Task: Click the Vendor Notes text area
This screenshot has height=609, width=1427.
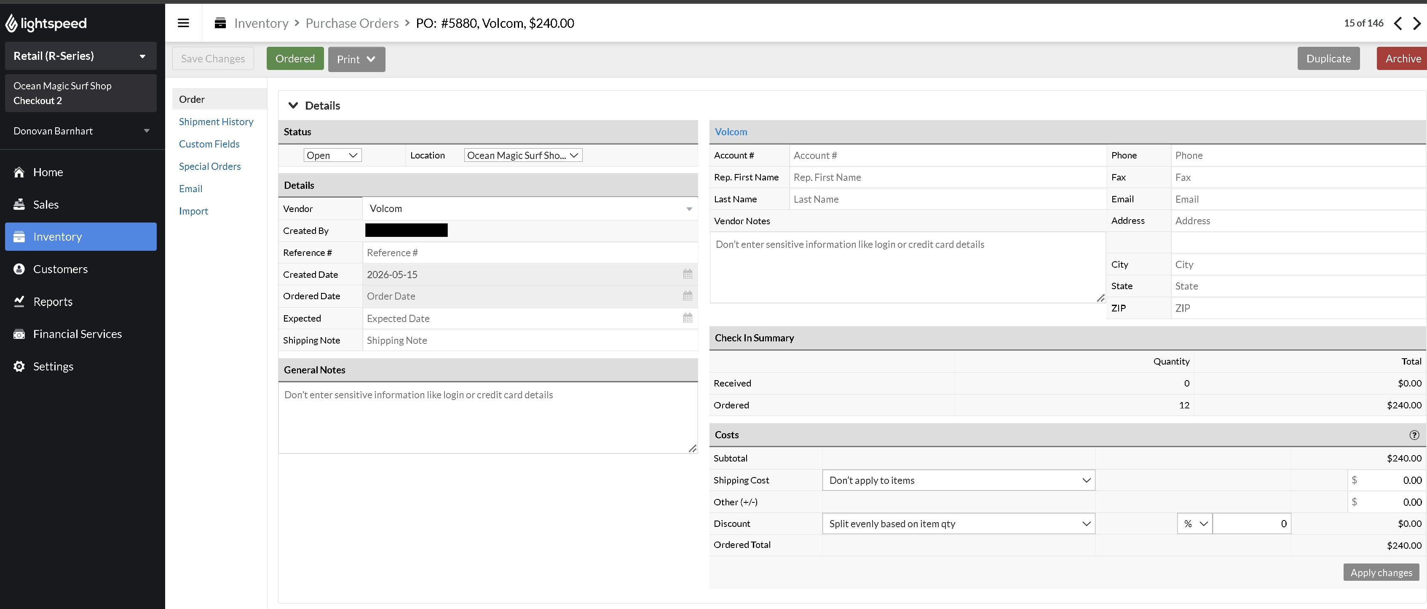Action: 908,267
